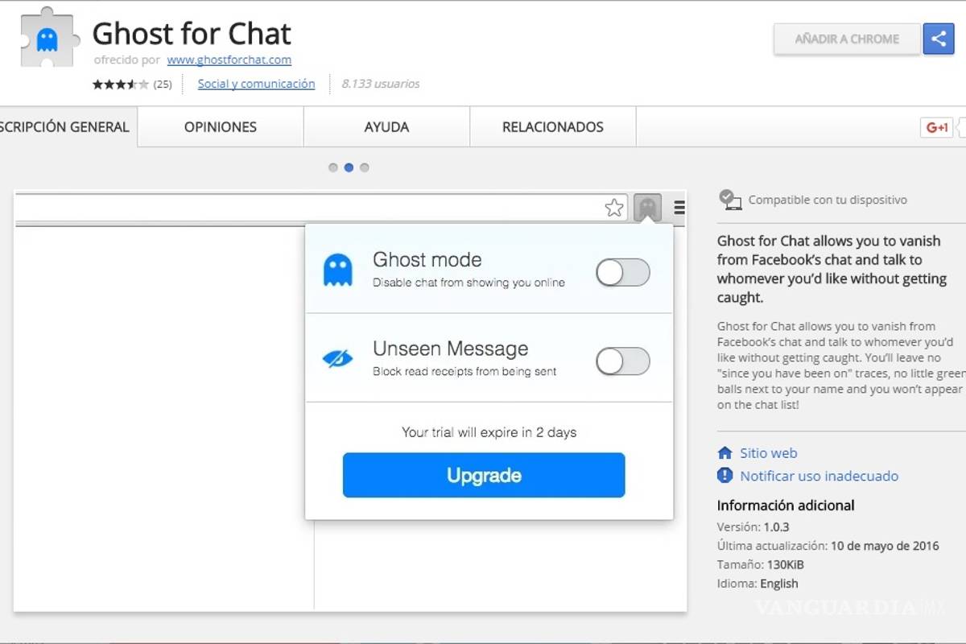Click the home icon next to Sitio web

pos(725,452)
